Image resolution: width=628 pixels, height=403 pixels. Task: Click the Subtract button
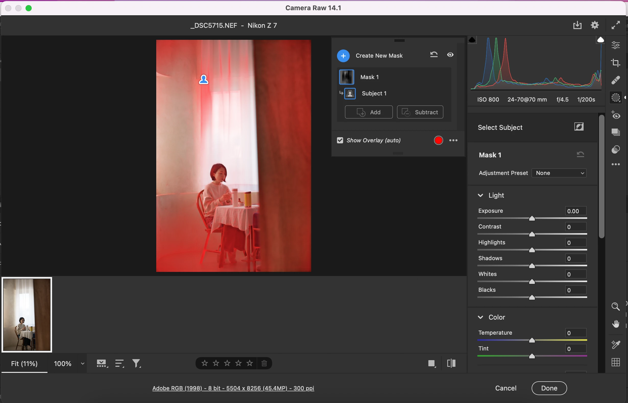pos(420,112)
